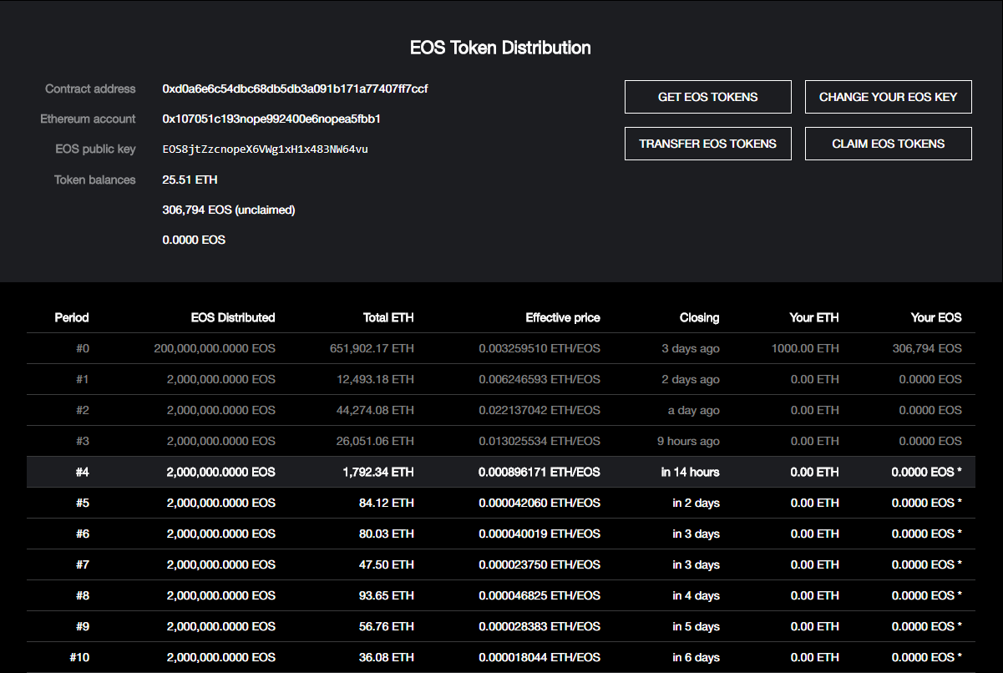
Task: Click 200,000,000.0000 EOS distributed cell
Action: (x=215, y=348)
